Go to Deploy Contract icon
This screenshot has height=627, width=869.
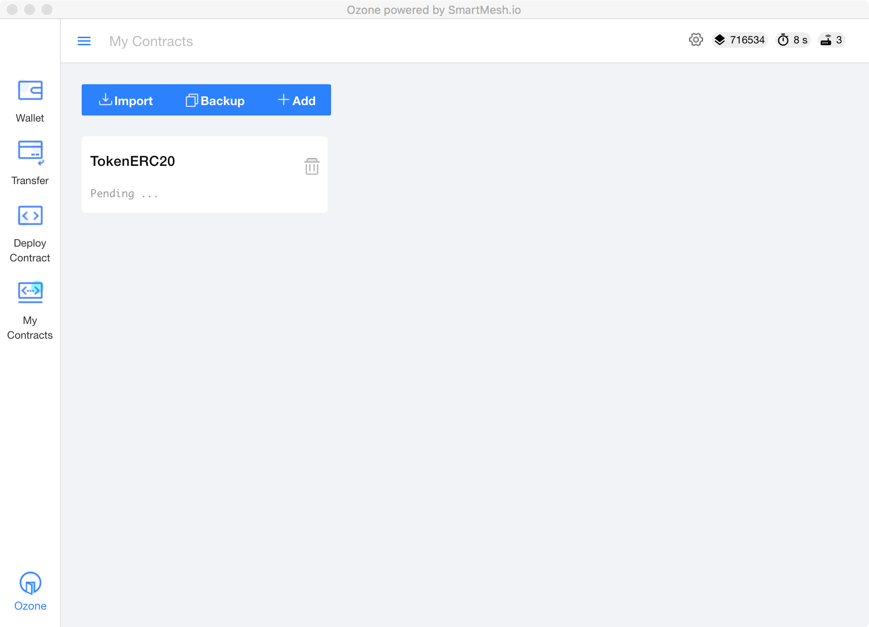[x=30, y=215]
